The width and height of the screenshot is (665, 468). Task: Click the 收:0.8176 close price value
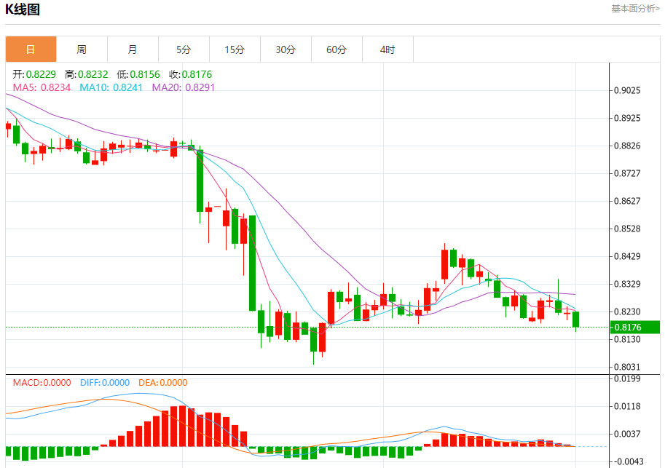point(190,75)
